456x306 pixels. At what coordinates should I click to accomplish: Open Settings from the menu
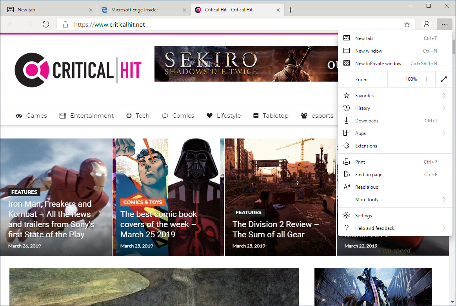click(x=363, y=216)
